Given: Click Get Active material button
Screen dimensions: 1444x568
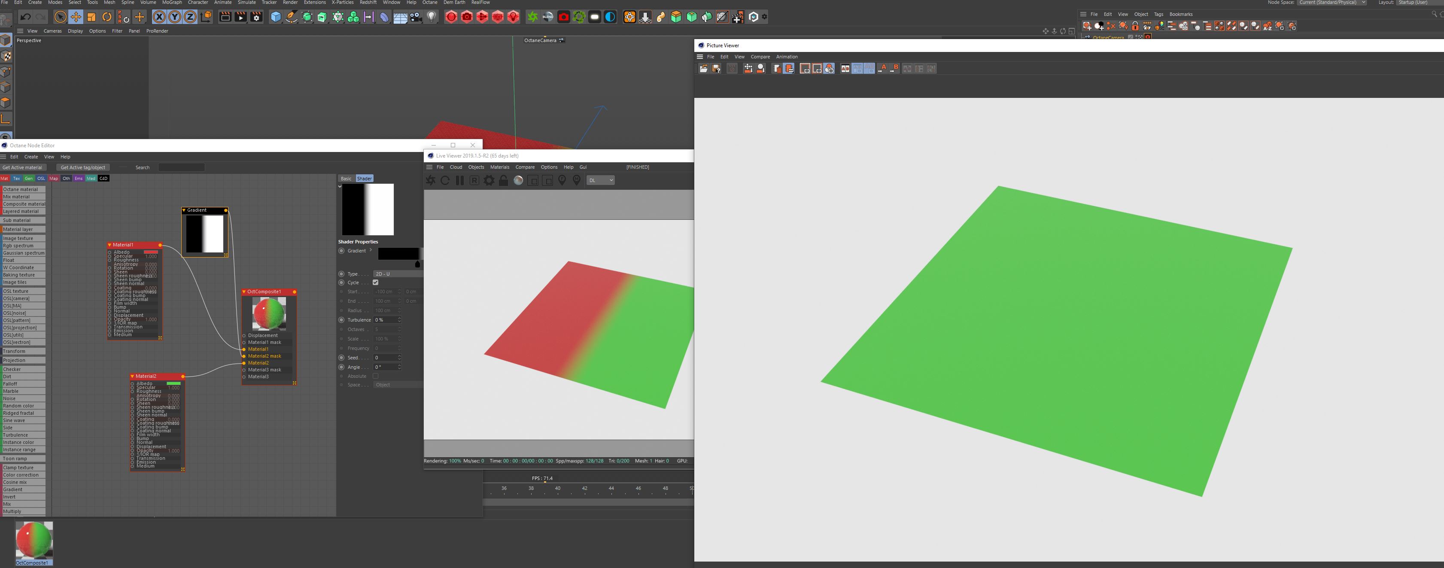Looking at the screenshot, I should [22, 167].
